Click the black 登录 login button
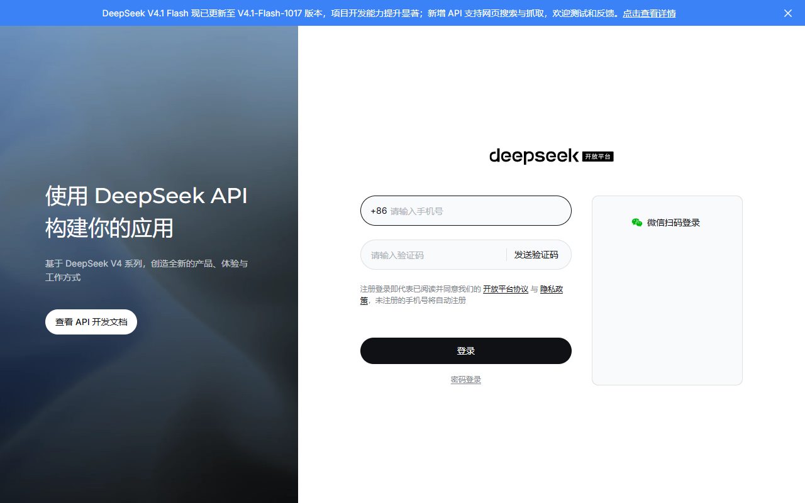Viewport: 805px width, 503px height. [466, 351]
